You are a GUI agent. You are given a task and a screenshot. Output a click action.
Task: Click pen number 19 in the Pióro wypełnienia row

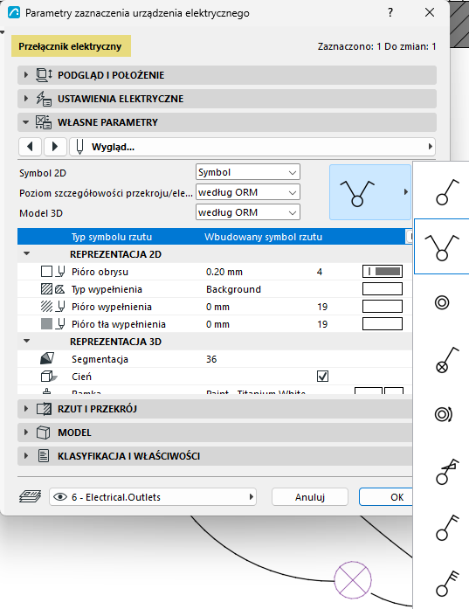click(x=322, y=307)
